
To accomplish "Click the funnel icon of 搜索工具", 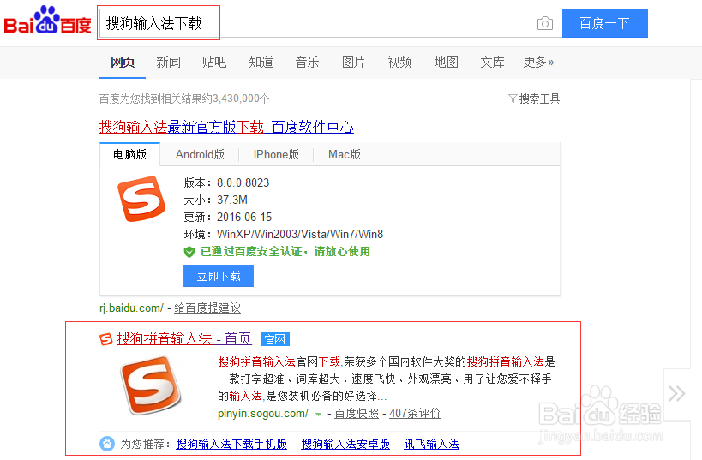I will click(513, 99).
